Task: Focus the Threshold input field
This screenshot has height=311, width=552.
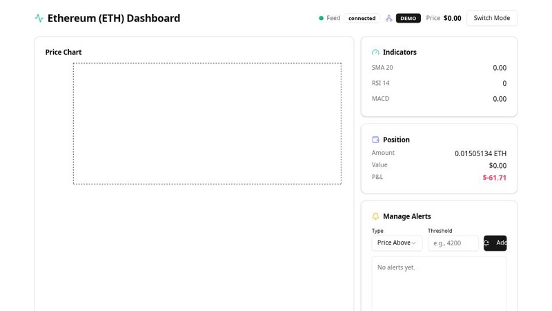Action: [x=453, y=243]
